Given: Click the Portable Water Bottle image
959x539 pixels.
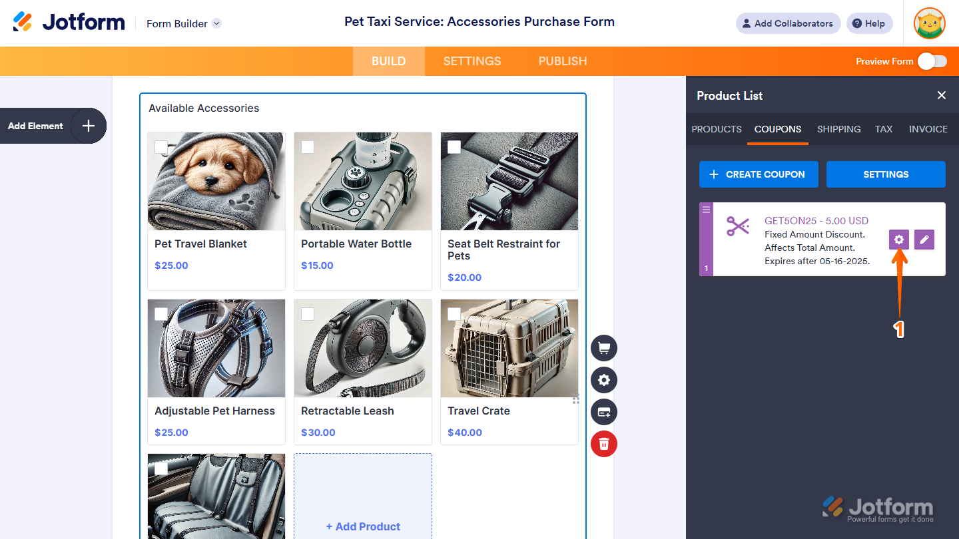Looking at the screenshot, I should pyautogui.click(x=363, y=181).
